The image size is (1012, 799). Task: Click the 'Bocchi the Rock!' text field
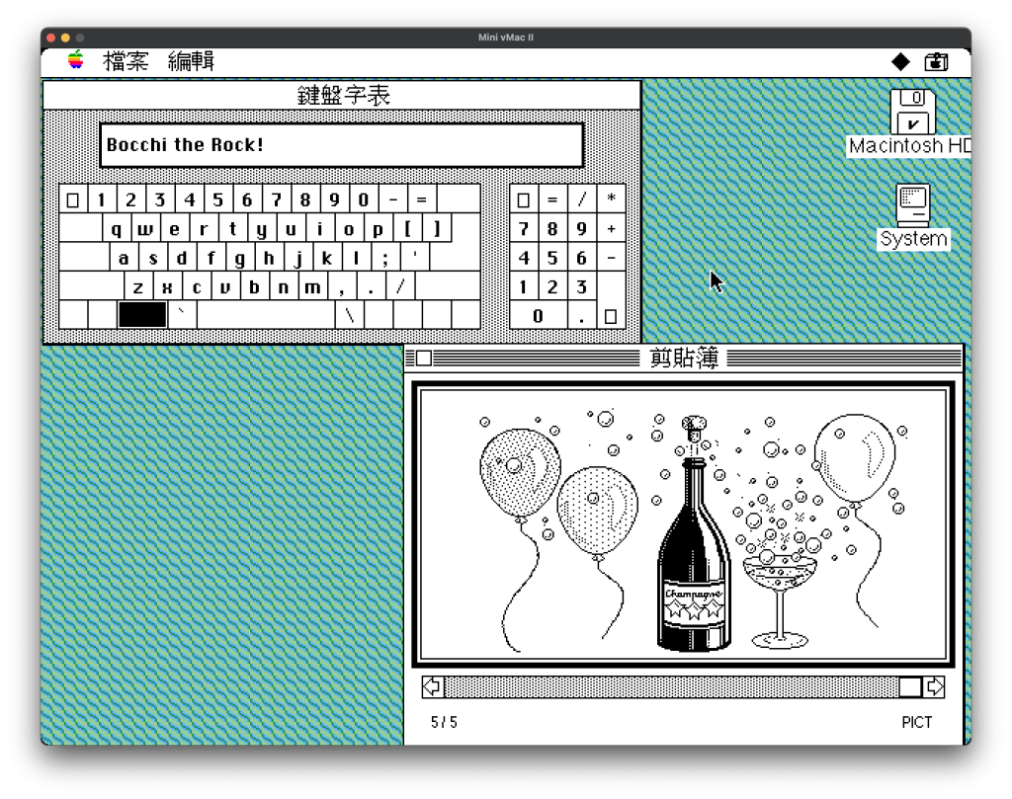pyautogui.click(x=341, y=145)
